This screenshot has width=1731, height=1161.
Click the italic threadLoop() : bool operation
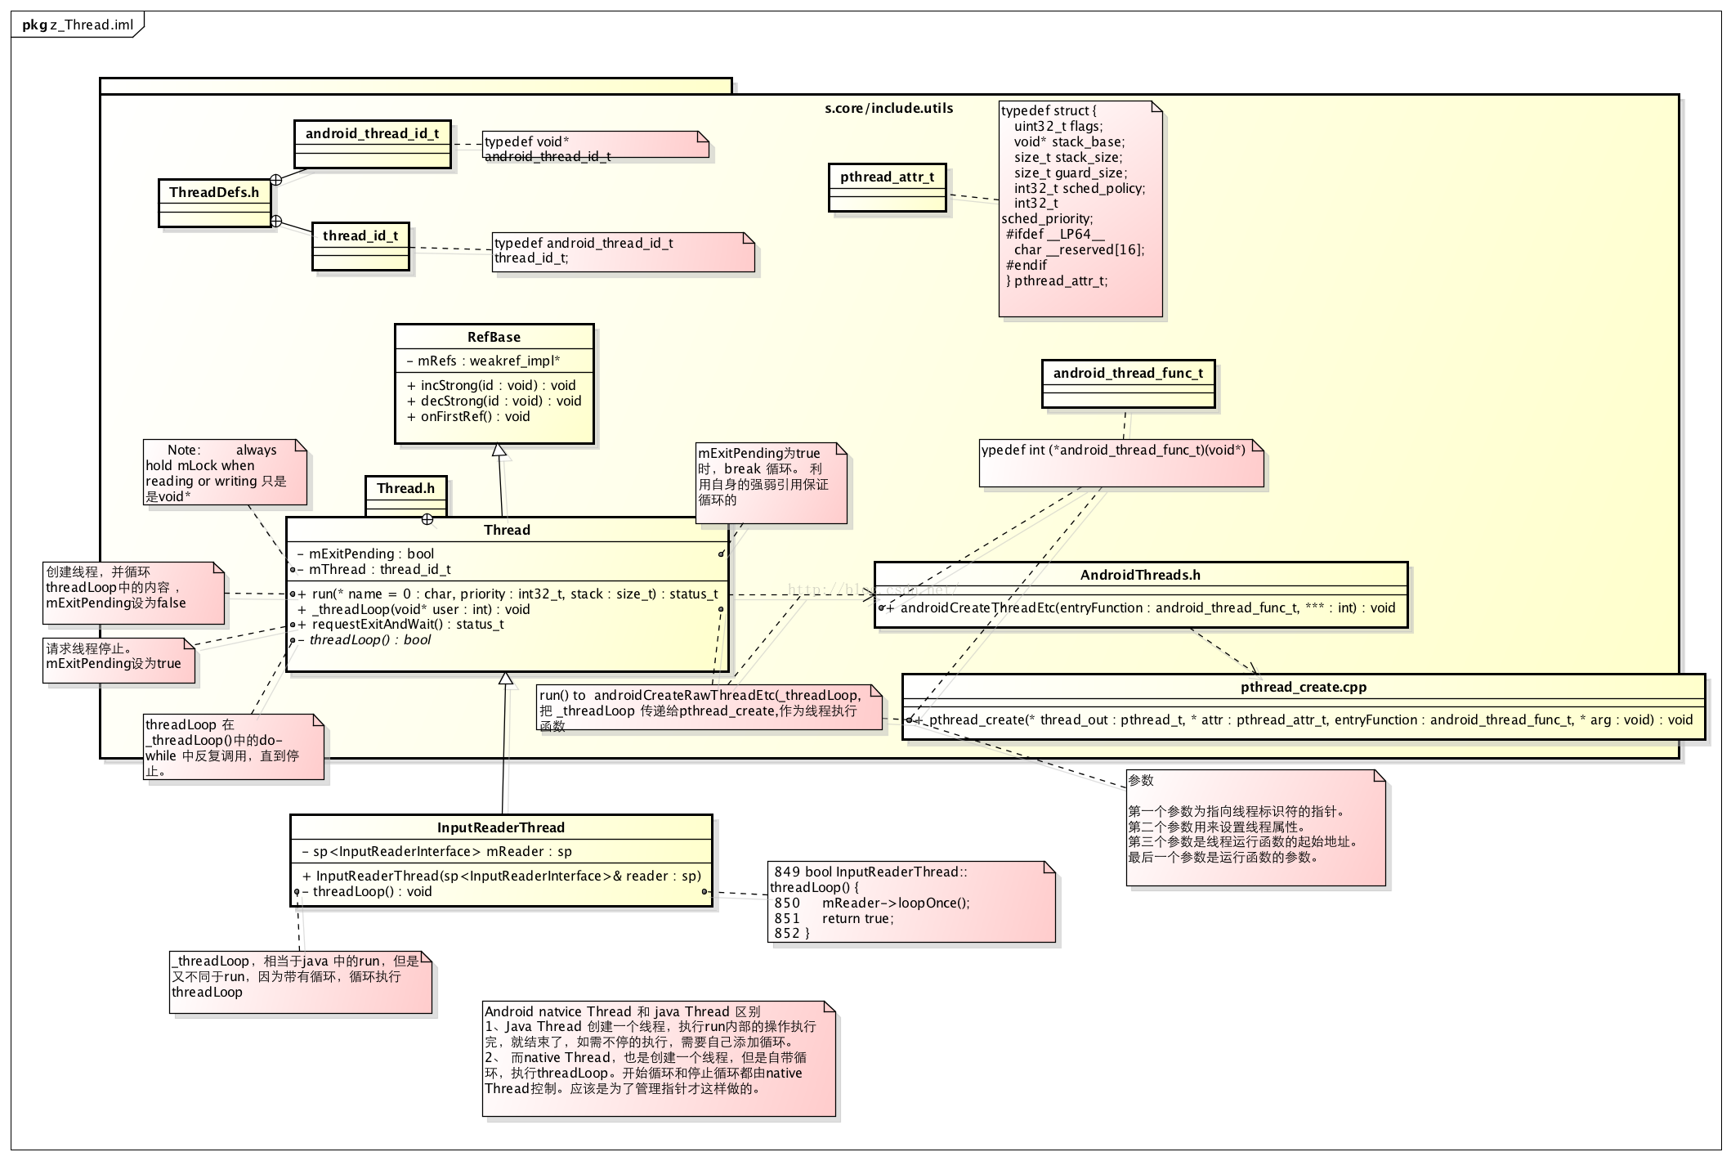pos(364,639)
